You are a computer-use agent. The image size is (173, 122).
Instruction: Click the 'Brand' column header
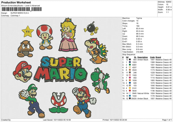tap(158, 57)
